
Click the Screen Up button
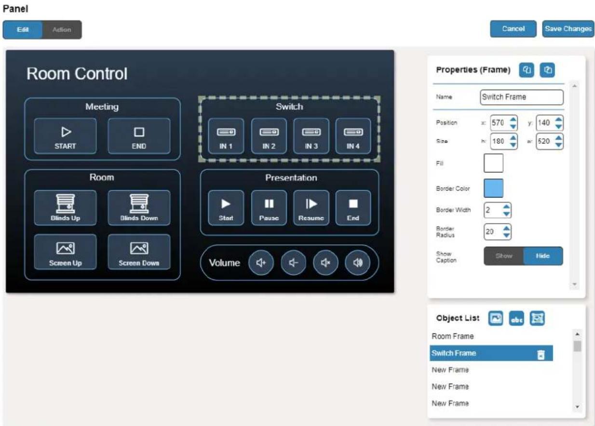pyautogui.click(x=65, y=252)
